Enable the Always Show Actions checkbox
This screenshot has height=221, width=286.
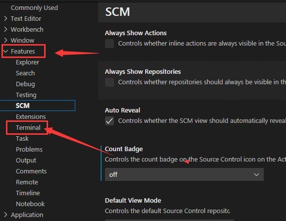click(x=110, y=44)
